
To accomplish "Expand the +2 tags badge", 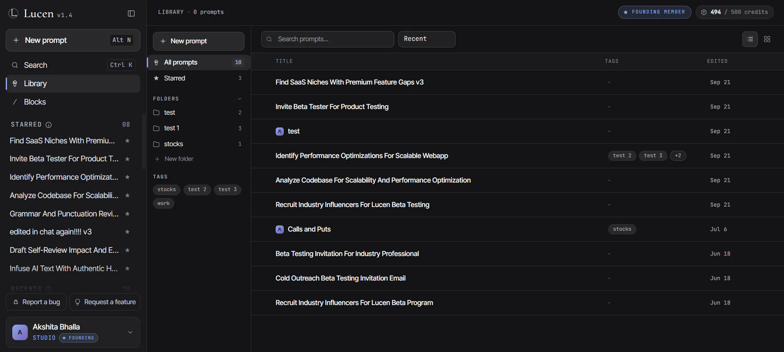I will pyautogui.click(x=678, y=156).
